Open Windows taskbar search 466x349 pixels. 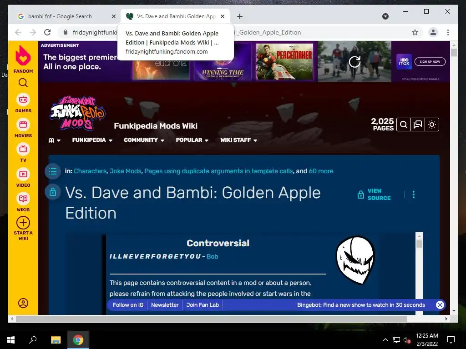[33, 340]
